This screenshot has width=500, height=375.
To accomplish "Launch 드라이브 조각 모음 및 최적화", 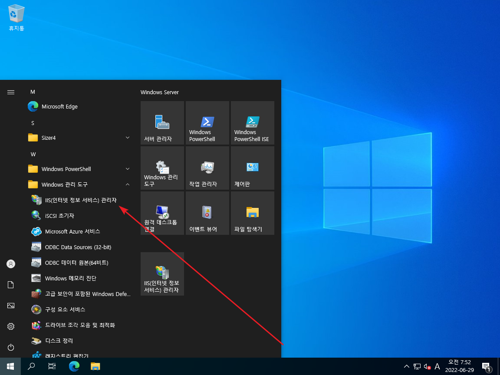I will point(80,325).
